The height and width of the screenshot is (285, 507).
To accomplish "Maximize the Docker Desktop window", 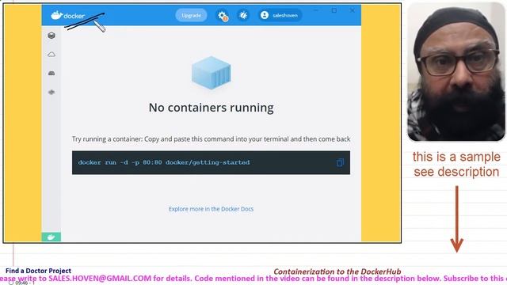I will pos(334,10).
